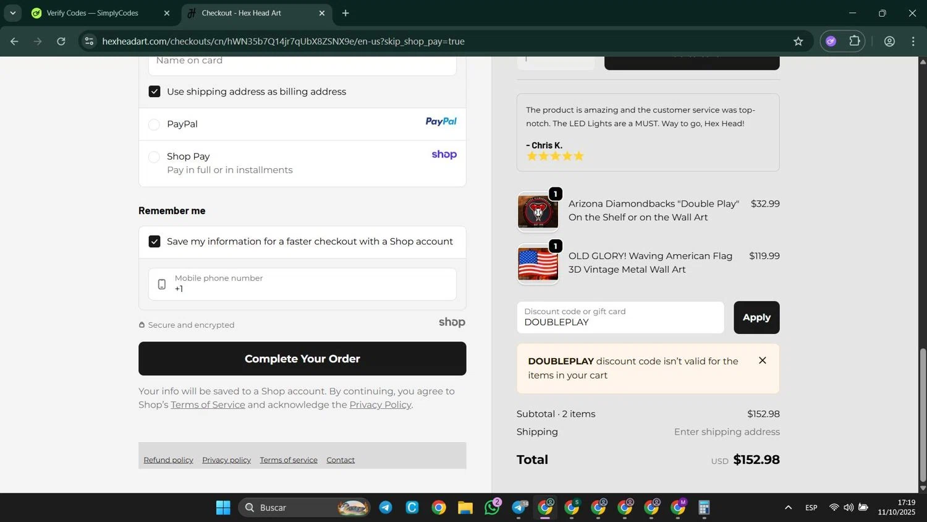Click the "Subtotal · 2 items" label
927x522 pixels.
point(556,414)
